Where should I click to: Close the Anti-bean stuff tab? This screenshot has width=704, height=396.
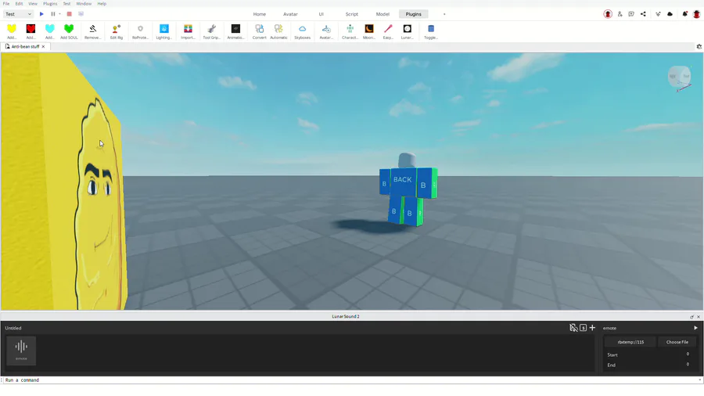coord(44,46)
